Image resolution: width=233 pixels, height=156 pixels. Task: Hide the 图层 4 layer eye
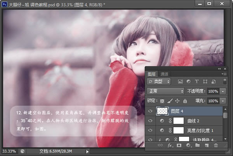pyautogui.click(x=150, y=111)
